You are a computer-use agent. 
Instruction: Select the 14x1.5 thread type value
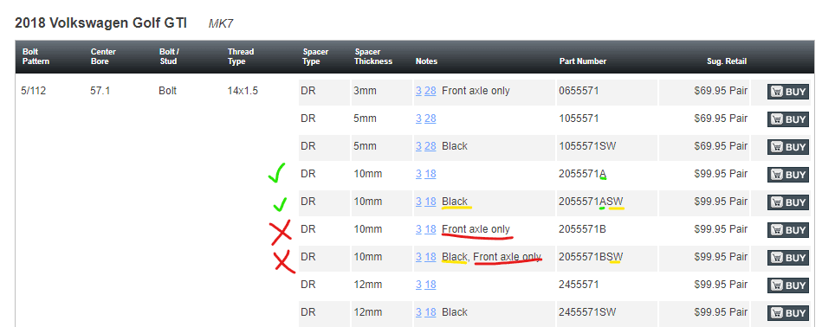pos(243,91)
